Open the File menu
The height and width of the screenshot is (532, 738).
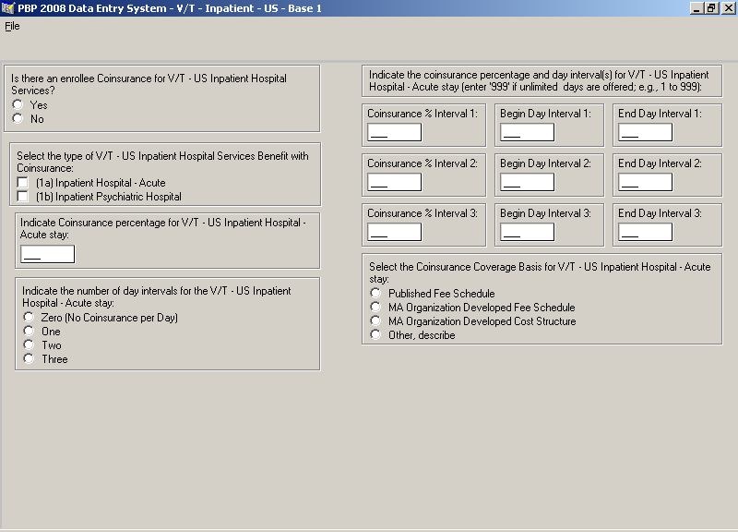pos(12,27)
